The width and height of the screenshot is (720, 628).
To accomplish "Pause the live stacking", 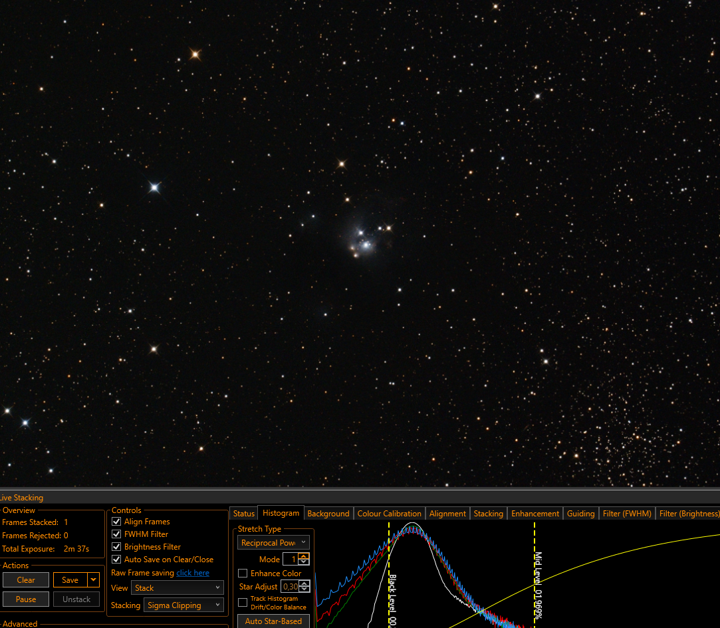I will click(x=26, y=599).
